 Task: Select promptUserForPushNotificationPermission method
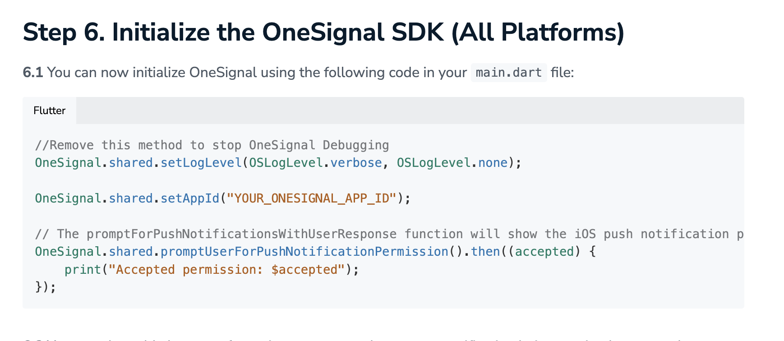pos(303,251)
